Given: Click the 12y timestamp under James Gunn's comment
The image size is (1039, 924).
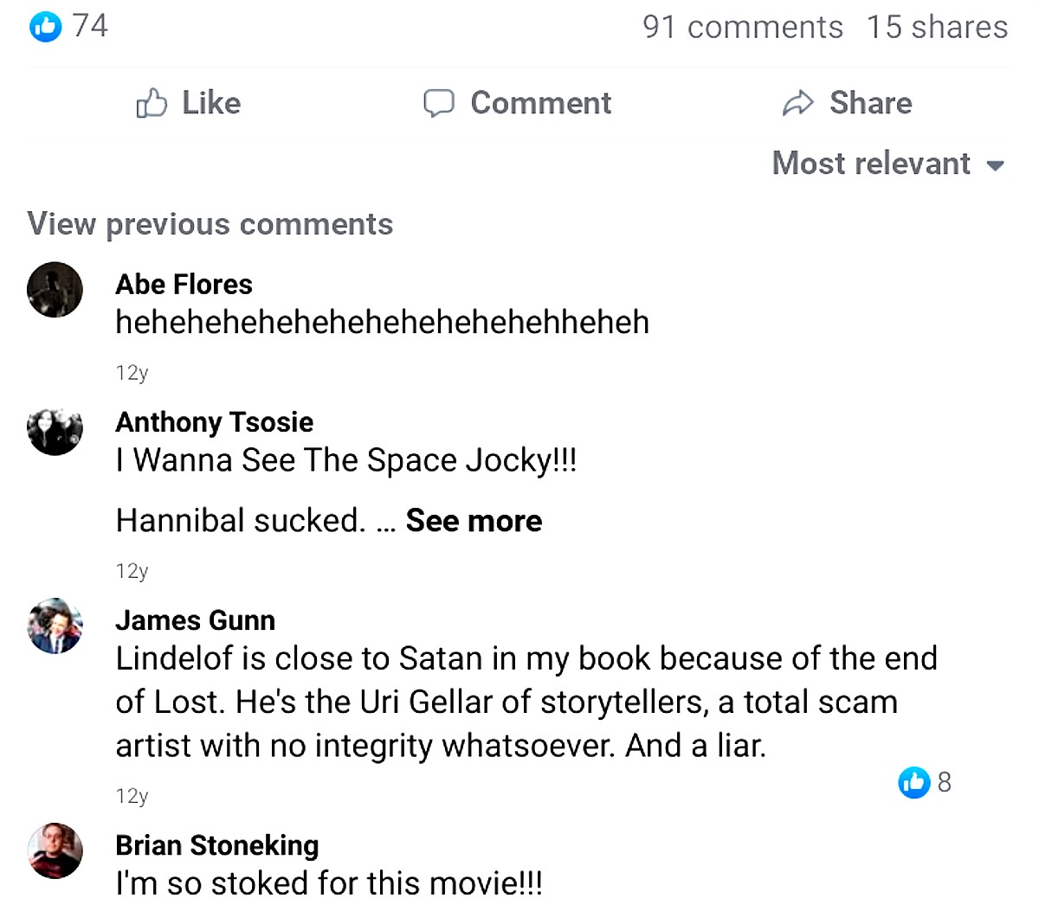Looking at the screenshot, I should 132,796.
